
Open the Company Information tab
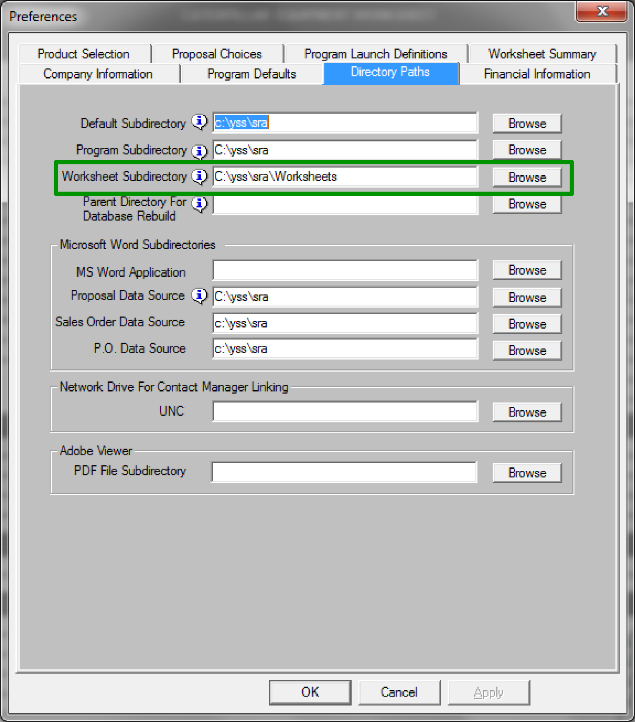tap(98, 74)
